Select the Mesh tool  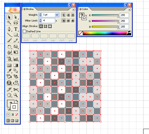(9, 65)
